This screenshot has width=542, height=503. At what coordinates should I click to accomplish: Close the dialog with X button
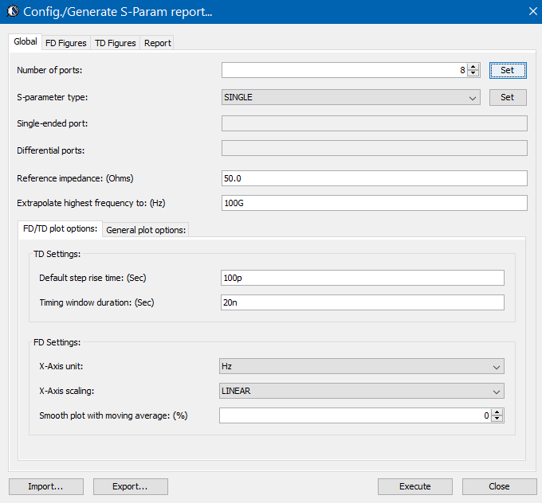[533, 11]
